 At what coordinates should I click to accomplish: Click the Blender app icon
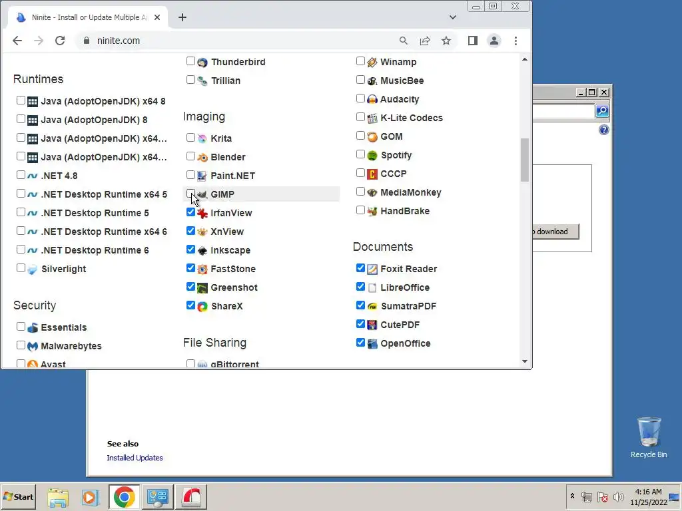[x=202, y=157]
